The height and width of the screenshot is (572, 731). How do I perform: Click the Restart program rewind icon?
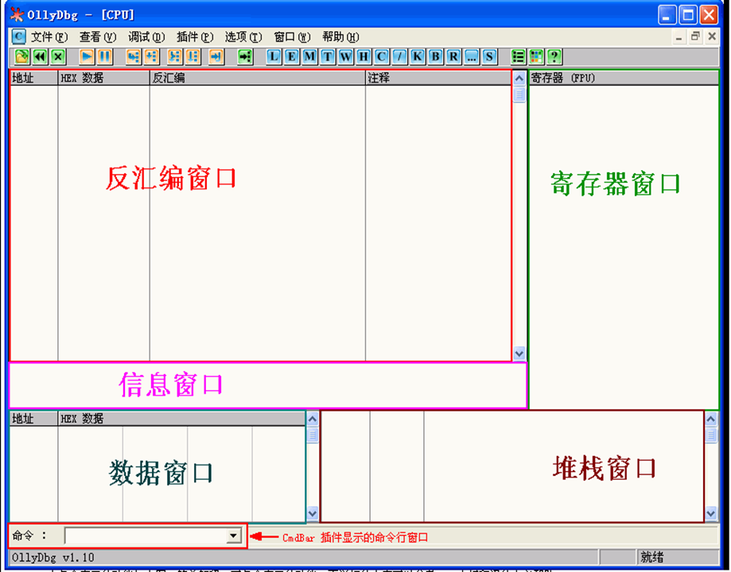(40, 57)
